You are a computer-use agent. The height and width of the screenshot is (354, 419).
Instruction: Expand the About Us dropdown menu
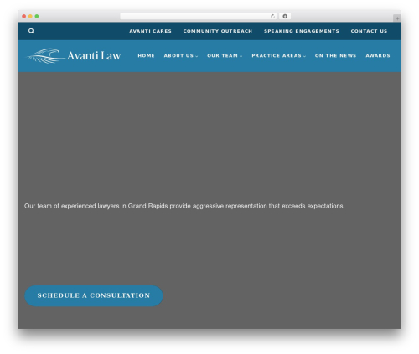tap(181, 55)
